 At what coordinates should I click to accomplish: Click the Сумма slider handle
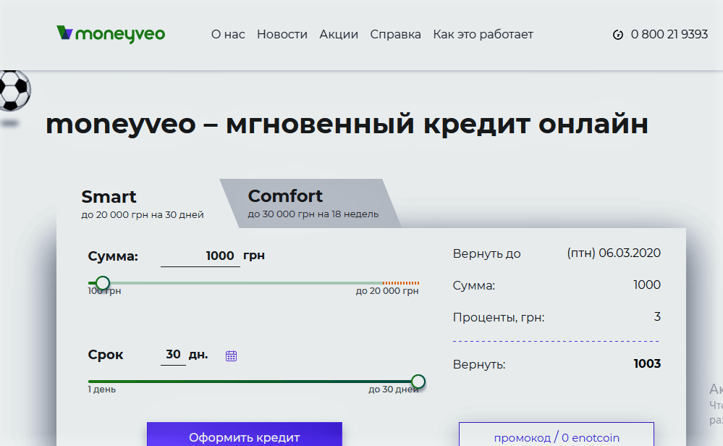pyautogui.click(x=103, y=283)
